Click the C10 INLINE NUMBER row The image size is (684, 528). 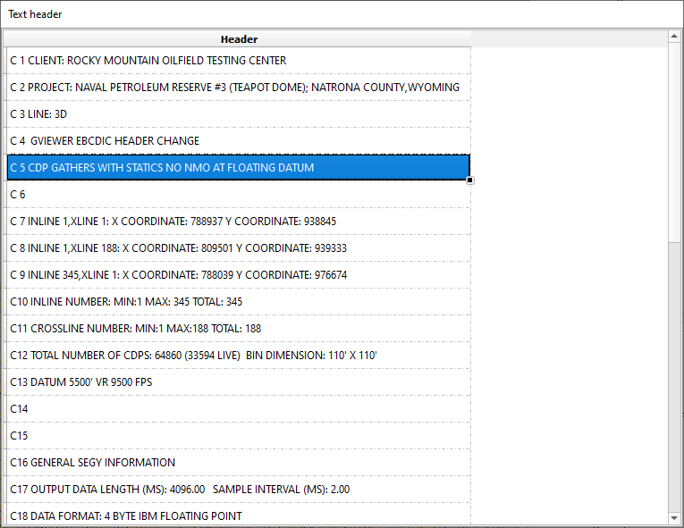point(239,302)
